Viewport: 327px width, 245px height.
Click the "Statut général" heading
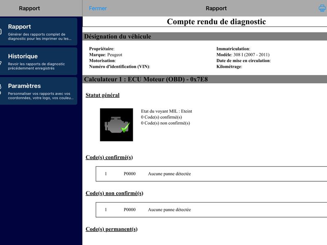click(x=103, y=95)
